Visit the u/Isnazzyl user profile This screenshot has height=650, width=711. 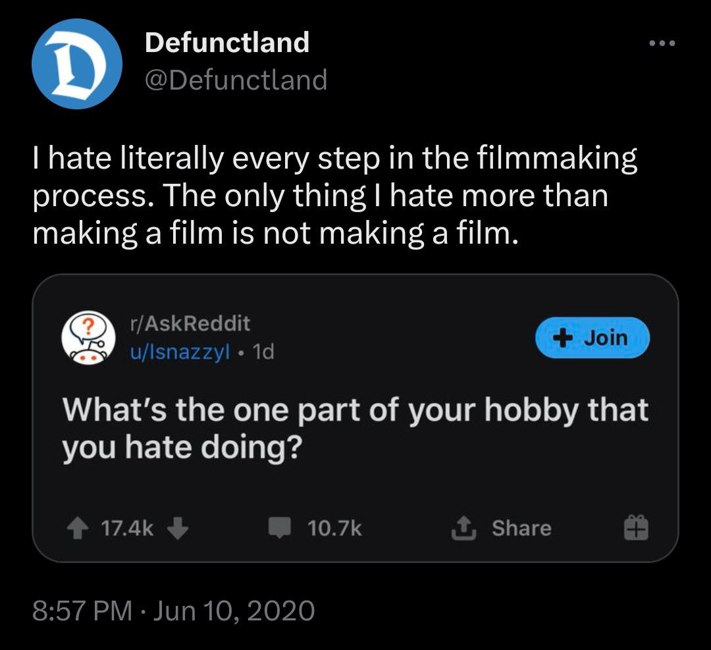pyautogui.click(x=180, y=352)
